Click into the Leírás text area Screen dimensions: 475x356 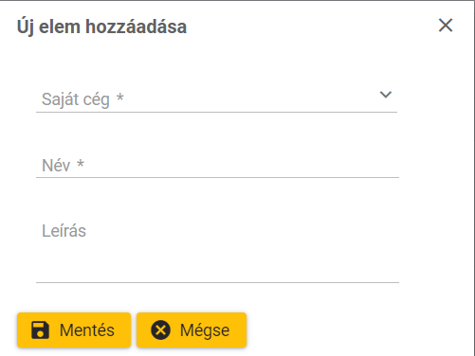click(x=217, y=249)
